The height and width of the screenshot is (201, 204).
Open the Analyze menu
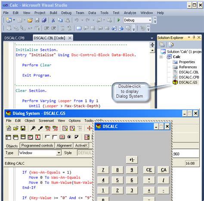130,13
